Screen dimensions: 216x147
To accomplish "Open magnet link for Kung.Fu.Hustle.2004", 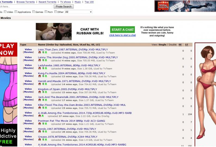I will [39, 76].
